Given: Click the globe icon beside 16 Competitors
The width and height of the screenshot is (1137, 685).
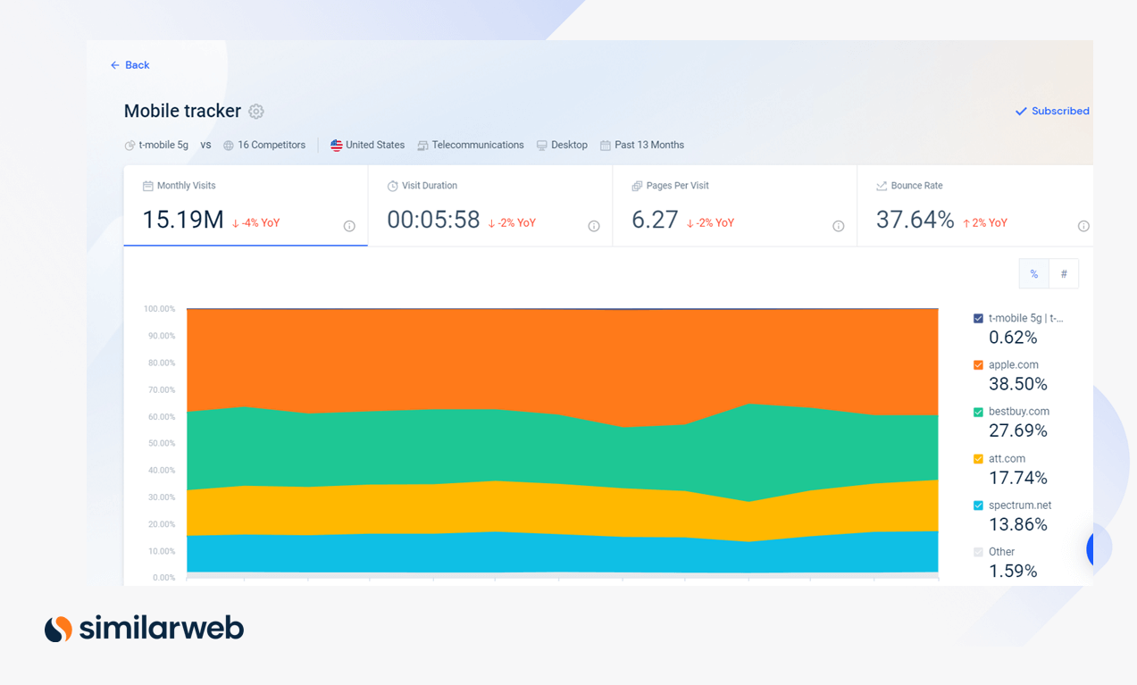Looking at the screenshot, I should pyautogui.click(x=229, y=146).
